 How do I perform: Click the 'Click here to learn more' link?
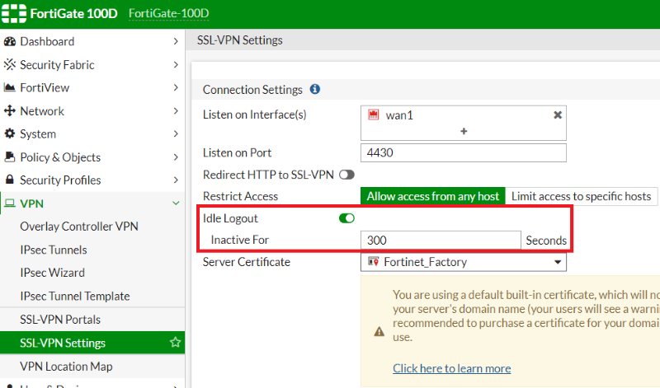(x=451, y=368)
